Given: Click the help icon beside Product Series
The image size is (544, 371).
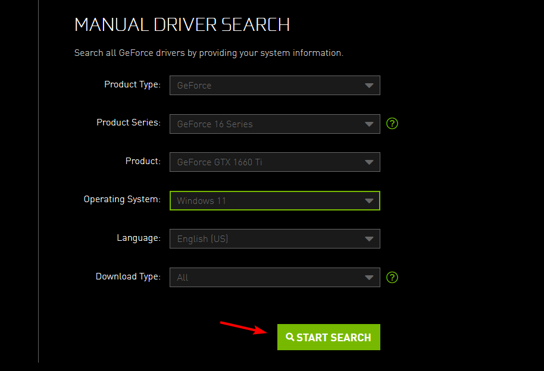Looking at the screenshot, I should (392, 124).
